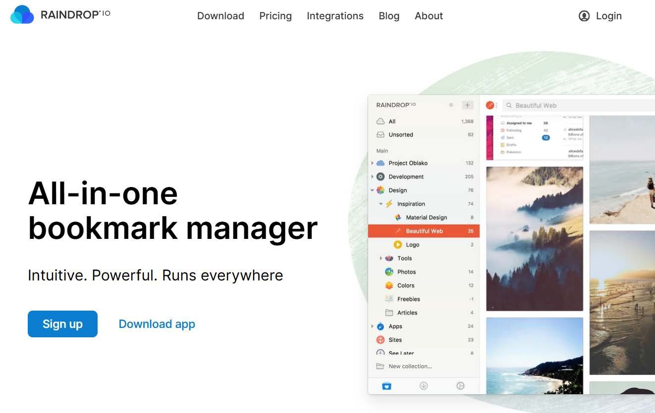
Task: Click the Project Oblako cloud icon
Action: (381, 163)
